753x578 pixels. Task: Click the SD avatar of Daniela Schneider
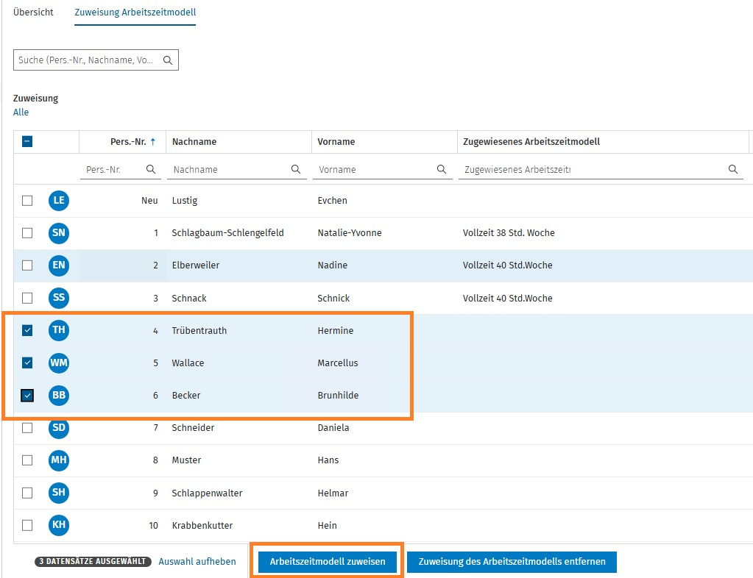tap(59, 427)
